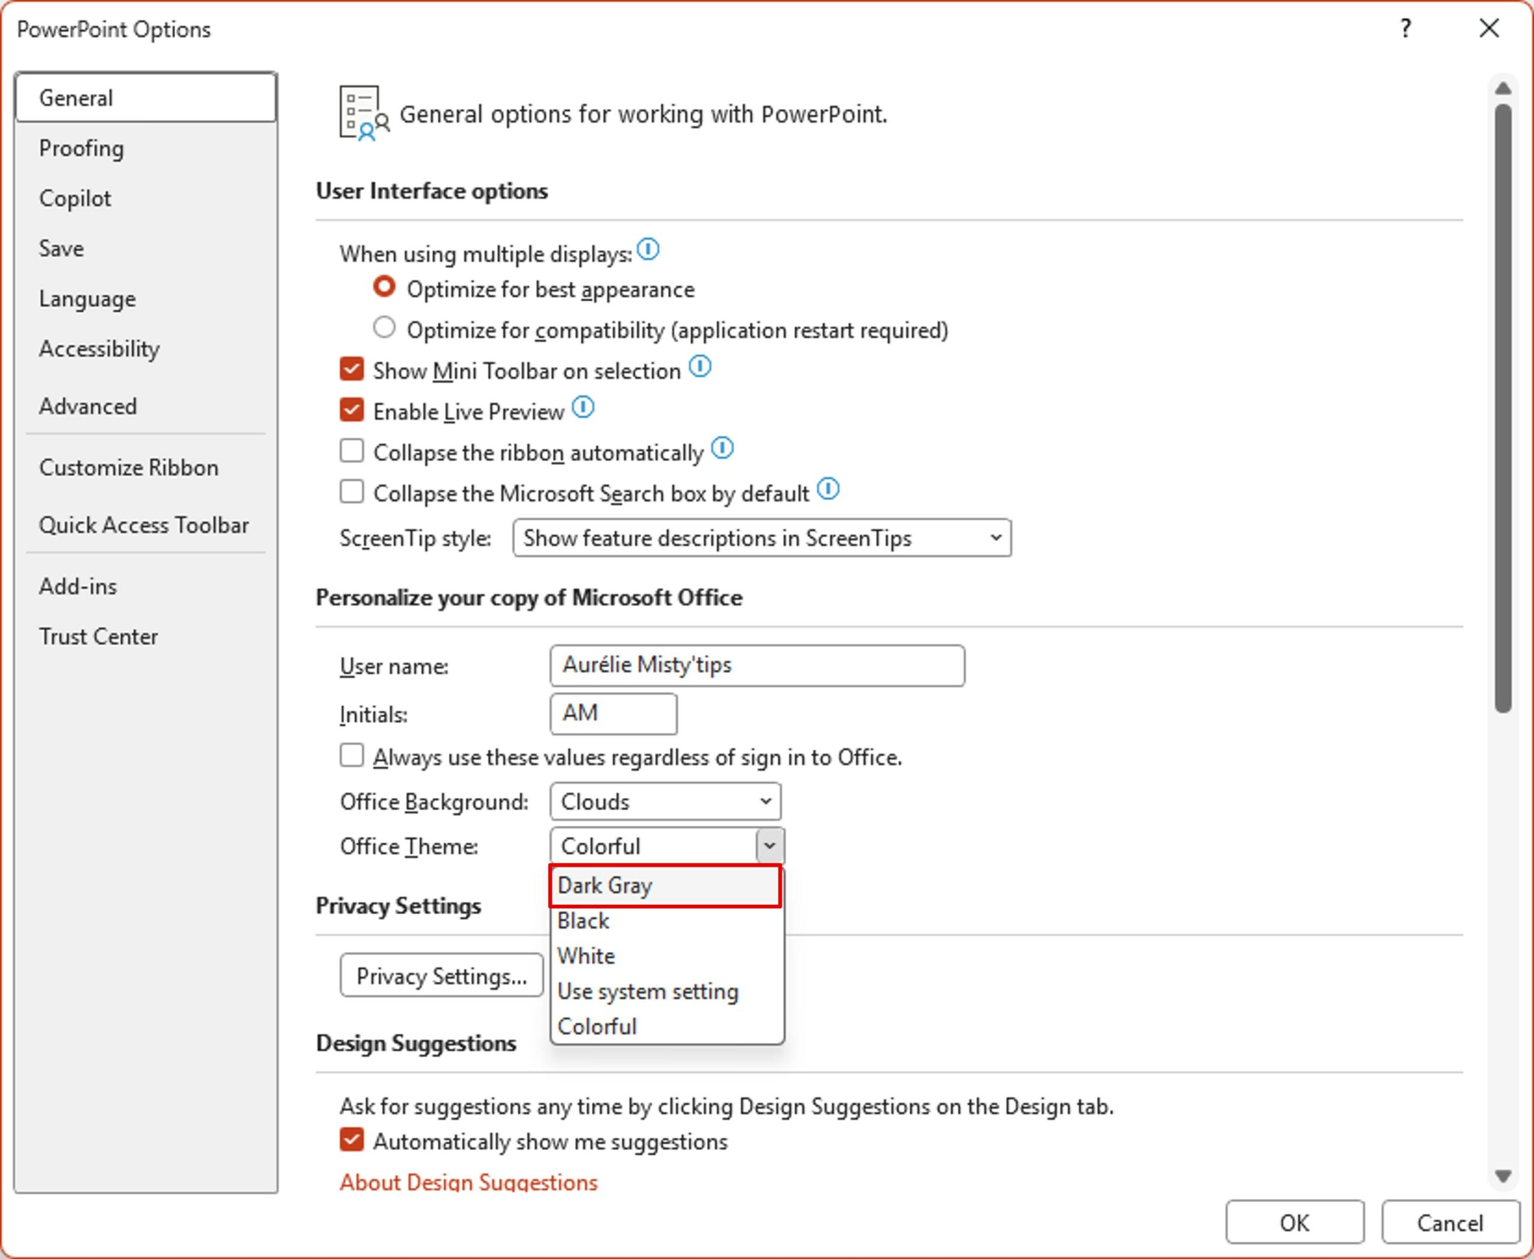Open the Privacy Settings button
1534x1259 pixels.
[x=441, y=976]
